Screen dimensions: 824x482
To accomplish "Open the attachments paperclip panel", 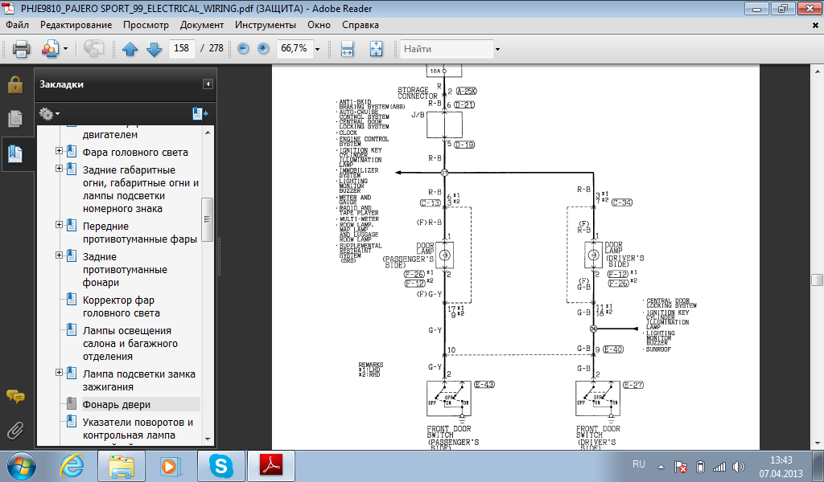I will tap(14, 429).
